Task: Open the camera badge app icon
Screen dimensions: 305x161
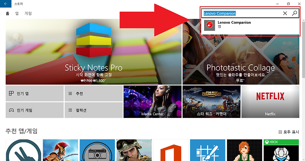Action: tap(97, 150)
